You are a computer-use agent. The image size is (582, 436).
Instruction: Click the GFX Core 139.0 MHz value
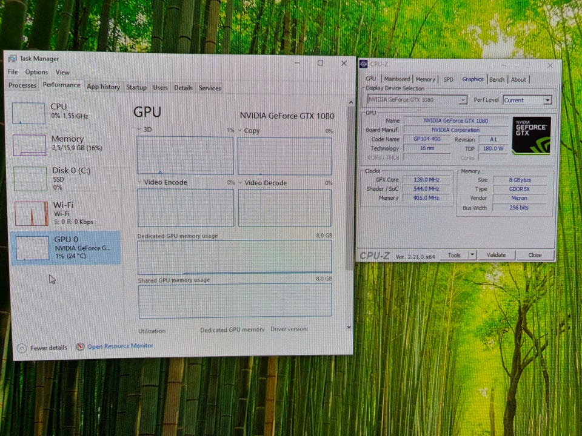pyautogui.click(x=426, y=179)
